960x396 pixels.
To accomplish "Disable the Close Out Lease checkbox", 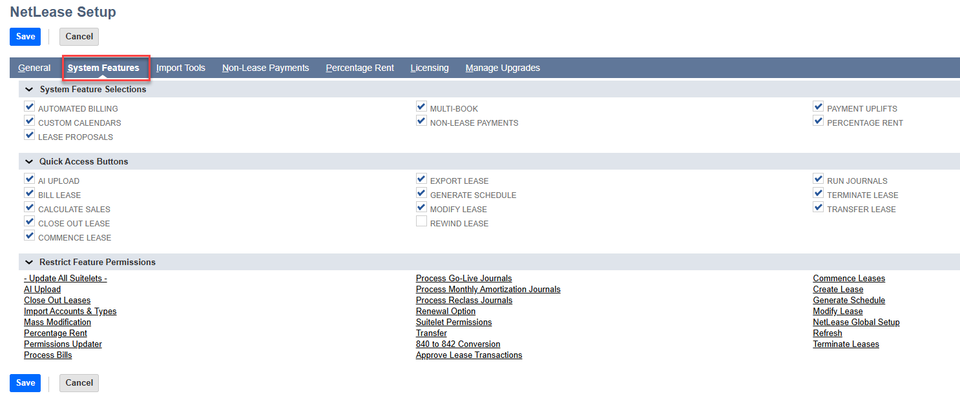I will pyautogui.click(x=29, y=222).
